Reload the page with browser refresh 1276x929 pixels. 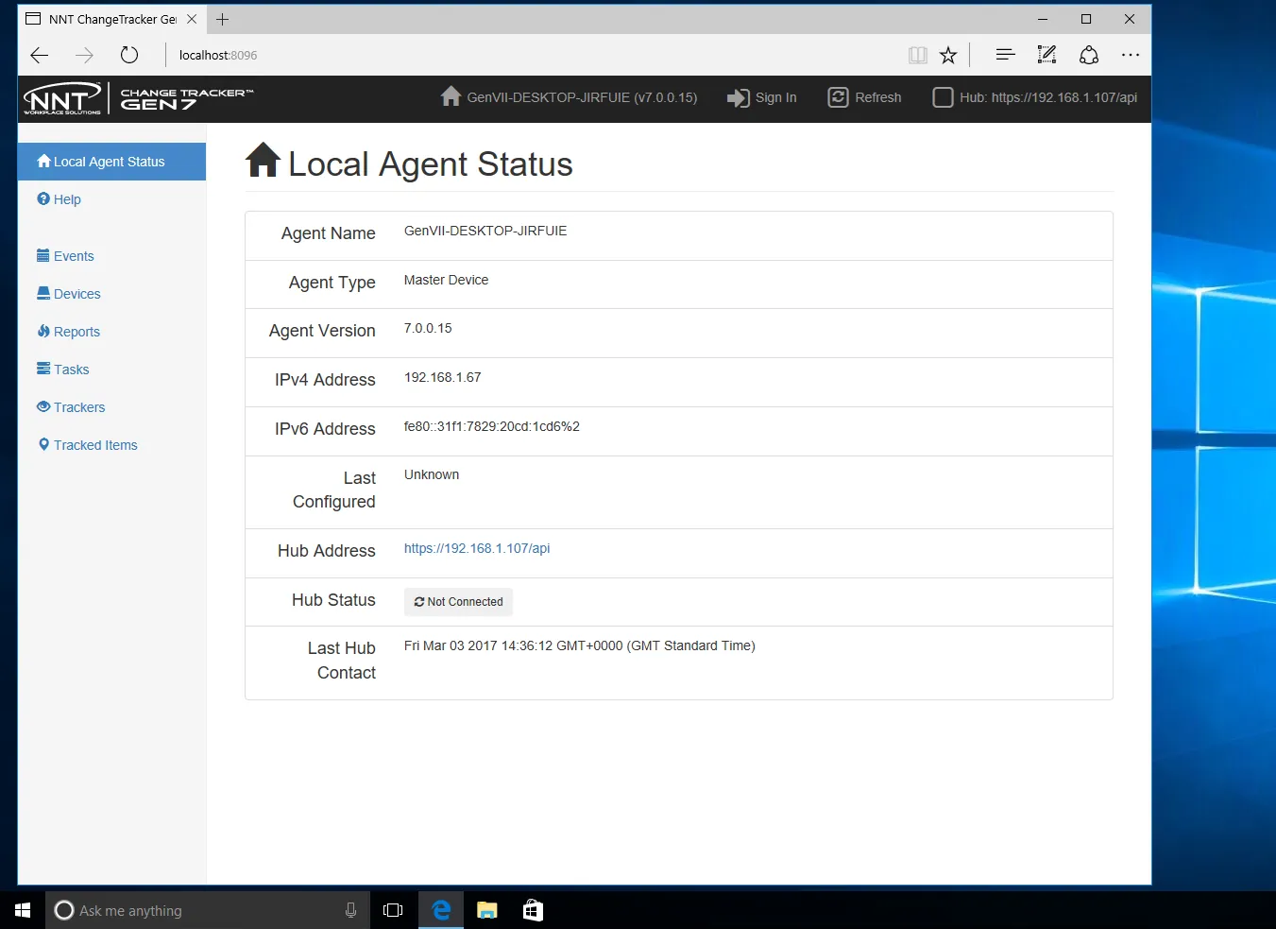129,55
